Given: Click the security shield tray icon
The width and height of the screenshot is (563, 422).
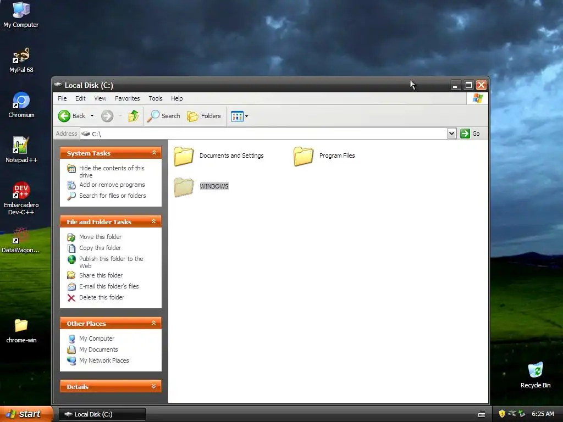Looking at the screenshot, I should [x=502, y=414].
